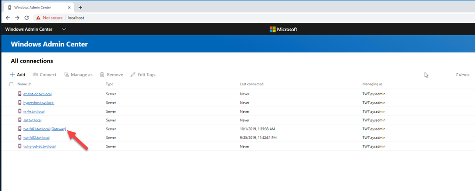Open az-twt-dc.twt.local connection link
This screenshot has width=475, height=191.
pyautogui.click(x=37, y=94)
